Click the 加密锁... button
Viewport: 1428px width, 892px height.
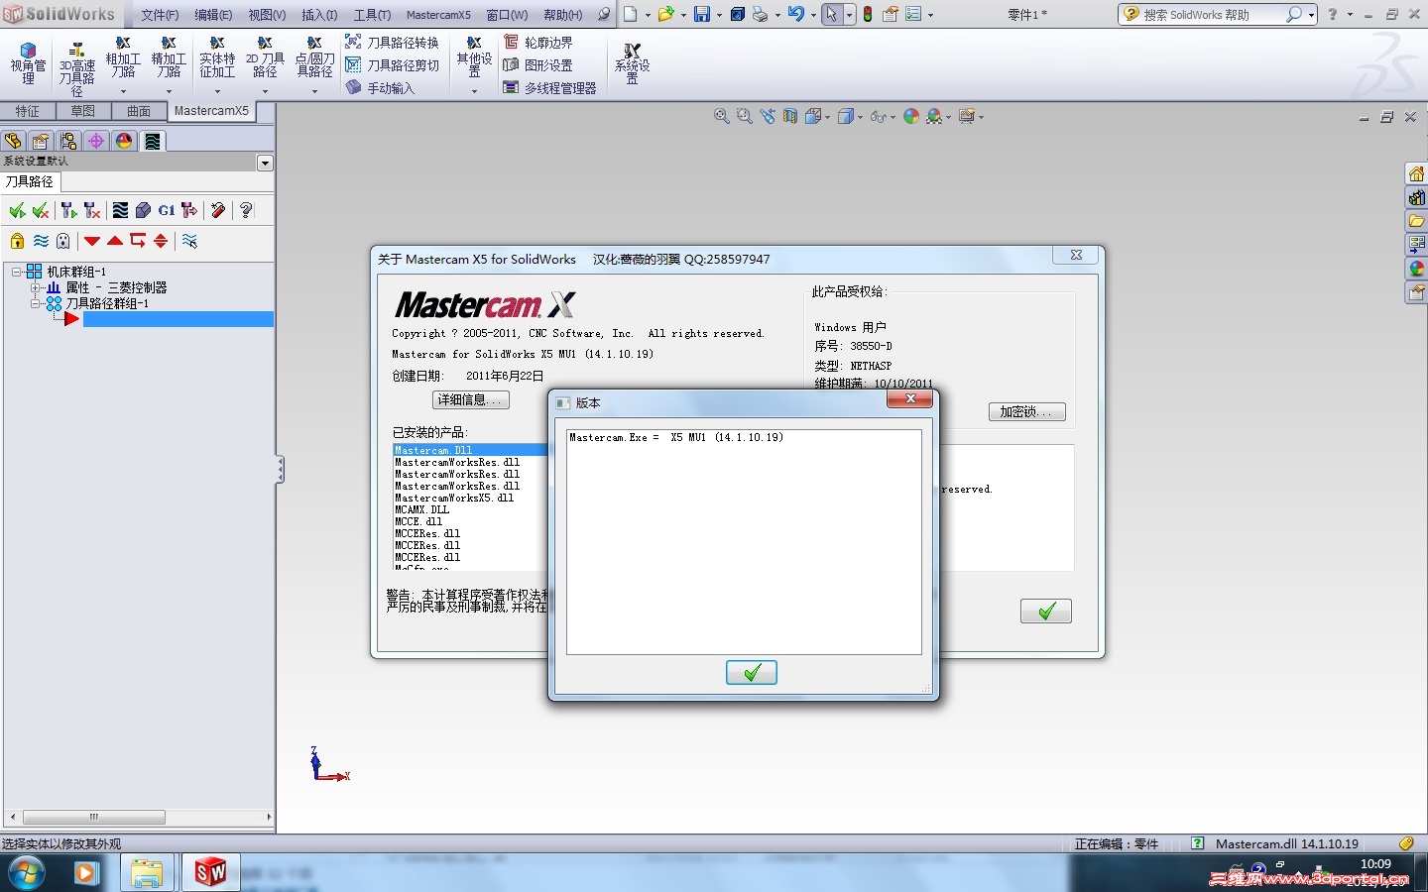[1027, 411]
